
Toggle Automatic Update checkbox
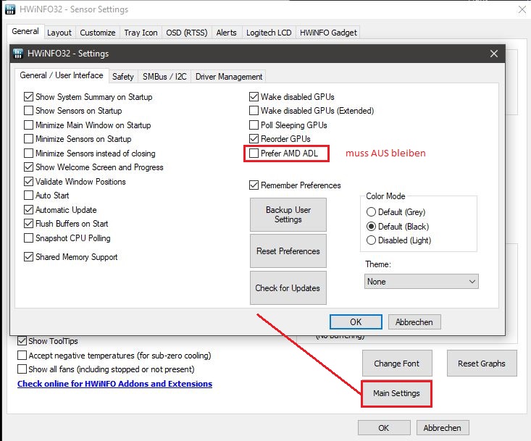click(28, 210)
